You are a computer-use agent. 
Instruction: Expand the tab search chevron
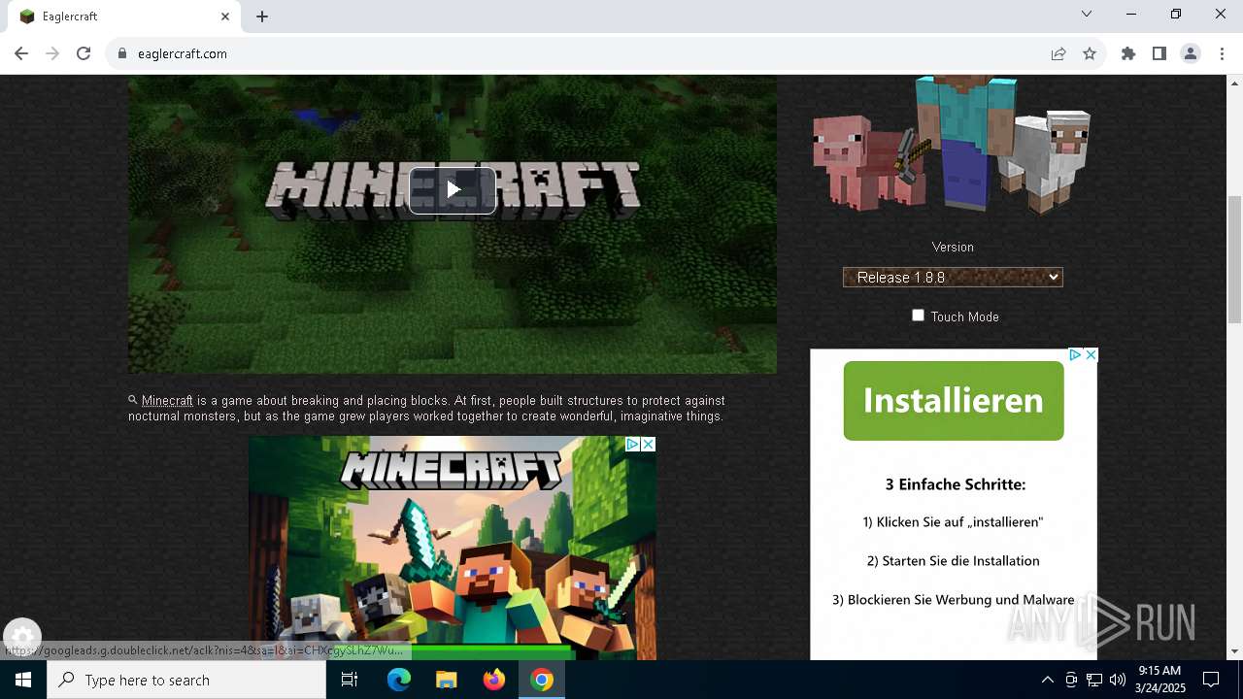tap(1087, 14)
